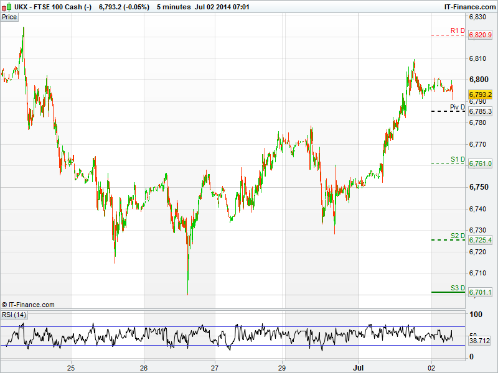The height and width of the screenshot is (373, 498).
Task: Select the R1 D resistance line label
Action: [458, 30]
